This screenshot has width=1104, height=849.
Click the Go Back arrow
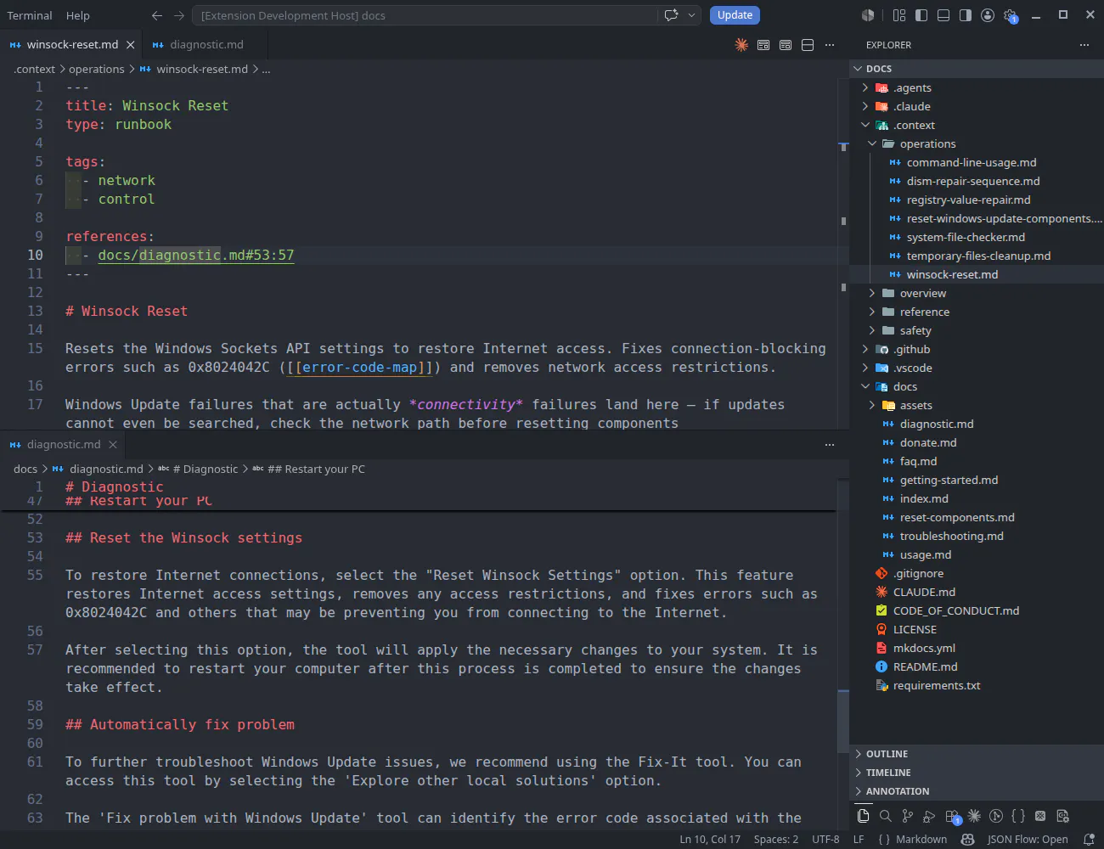pos(157,15)
